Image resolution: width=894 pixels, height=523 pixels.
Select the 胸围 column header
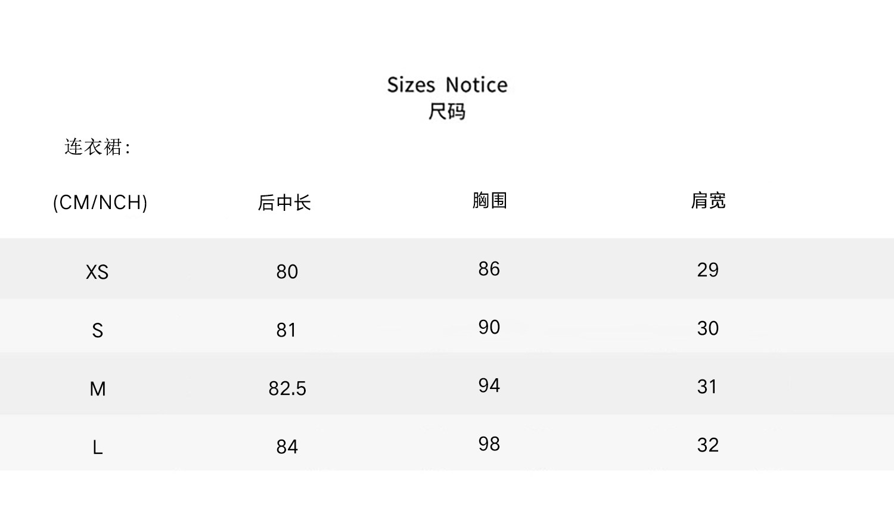[x=489, y=201]
